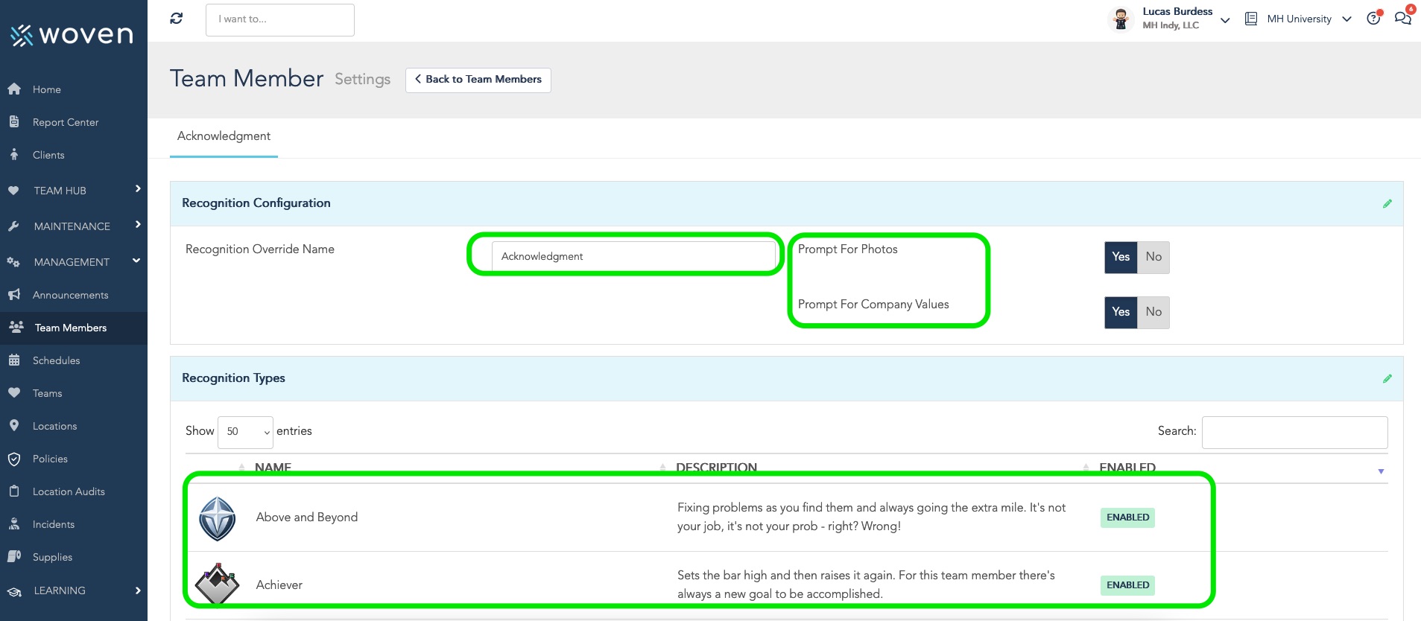Open the Home sidebar icon
This screenshot has width=1421, height=621.
[13, 89]
